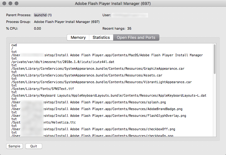This screenshot has width=226, height=155.
Task: Click the Sample button
Action: [14, 146]
